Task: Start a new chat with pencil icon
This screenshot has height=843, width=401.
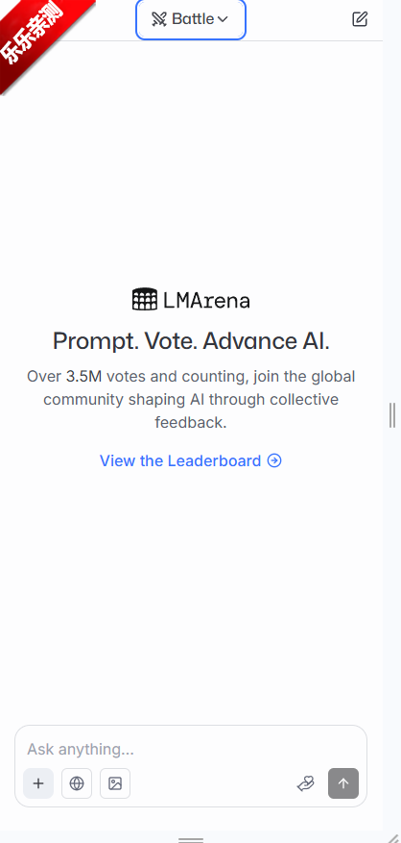Action: tap(360, 19)
